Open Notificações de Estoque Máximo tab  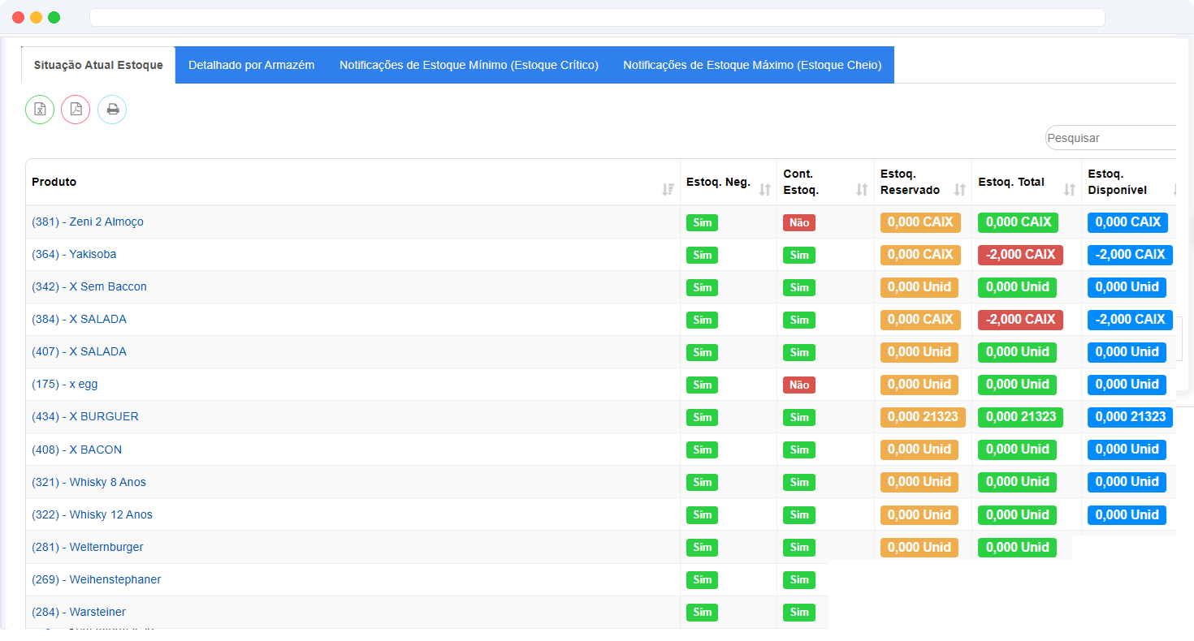coord(752,65)
